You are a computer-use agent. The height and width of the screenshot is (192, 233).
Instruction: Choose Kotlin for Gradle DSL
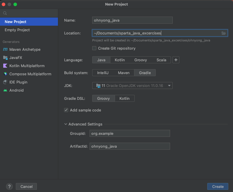124,98
